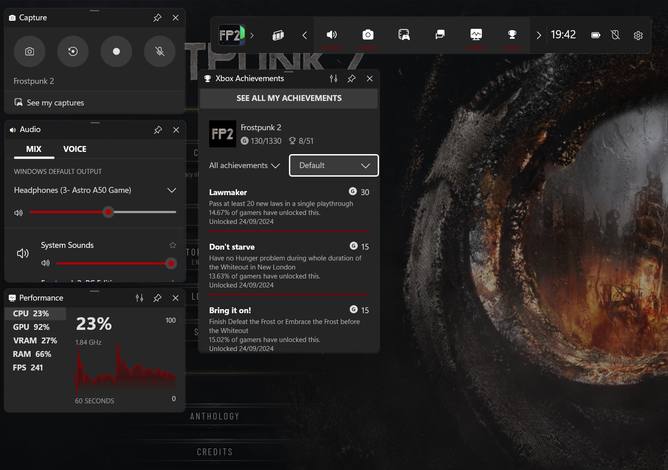Screen dimensions: 668x470
Task: Open the Default sort dropdown
Action: point(334,165)
